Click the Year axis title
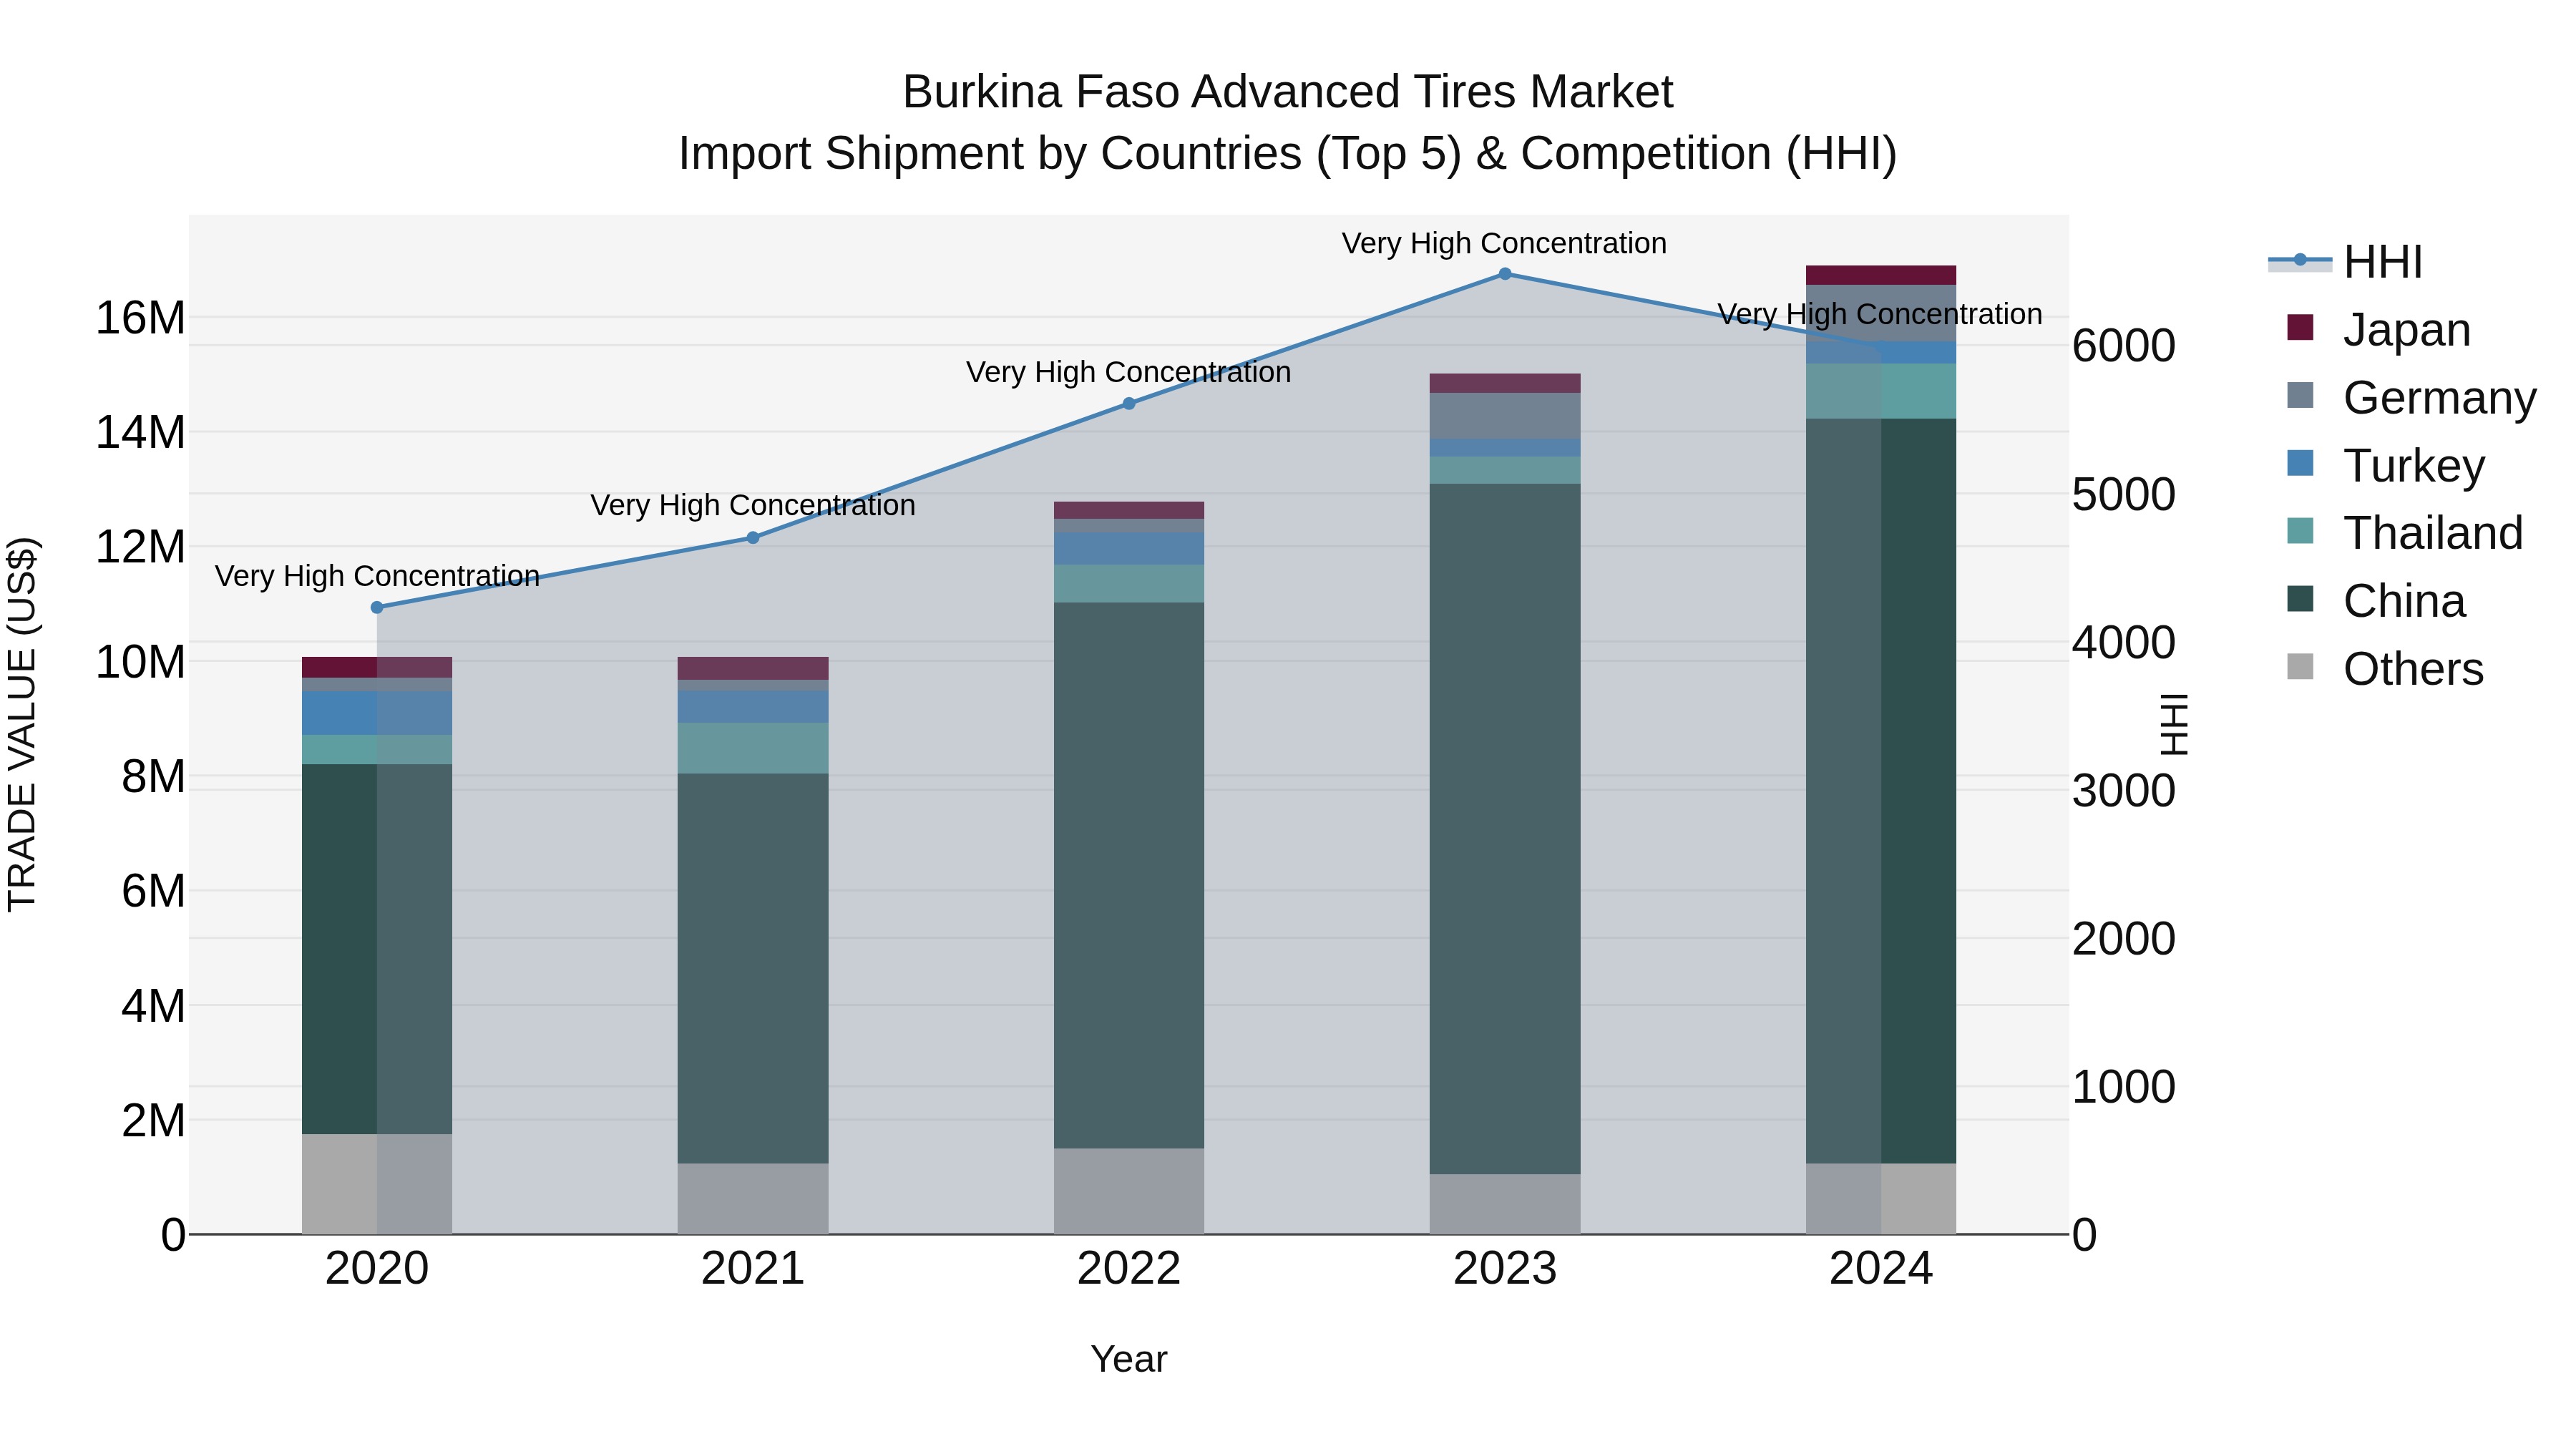2576x1449 pixels. coord(1129,1359)
